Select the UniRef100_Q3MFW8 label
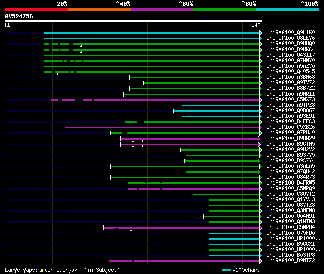This screenshot has height=274, width=324. (x=291, y=211)
